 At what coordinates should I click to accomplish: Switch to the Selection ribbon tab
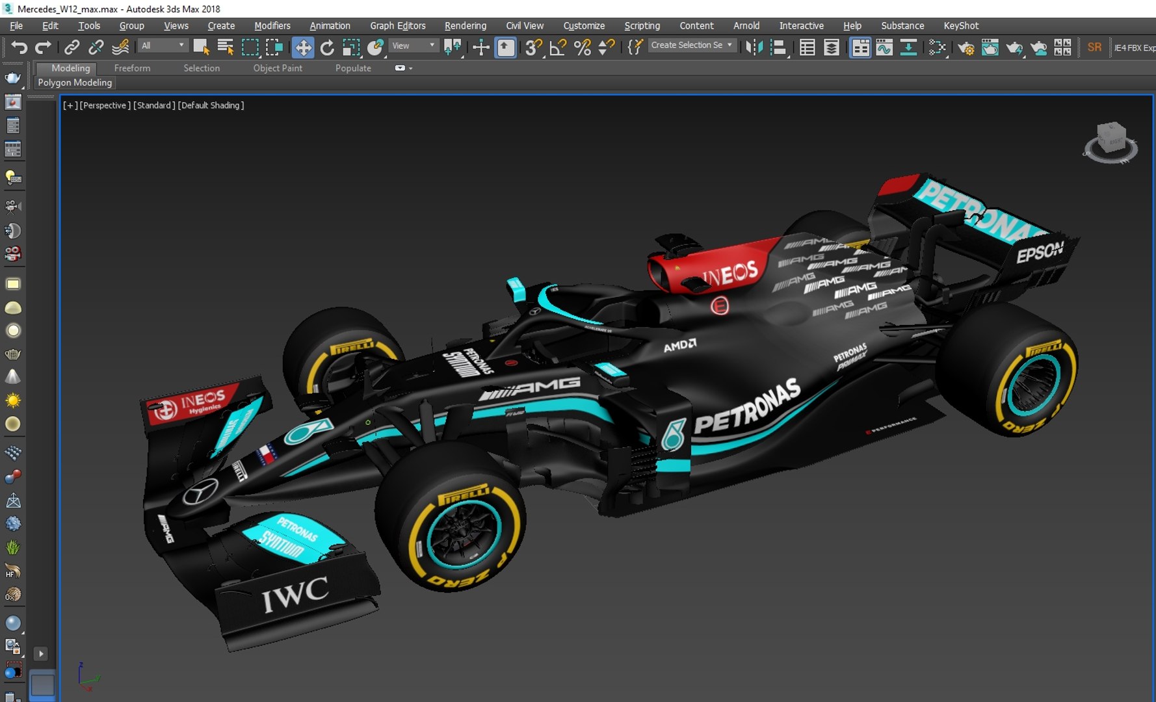(x=201, y=68)
